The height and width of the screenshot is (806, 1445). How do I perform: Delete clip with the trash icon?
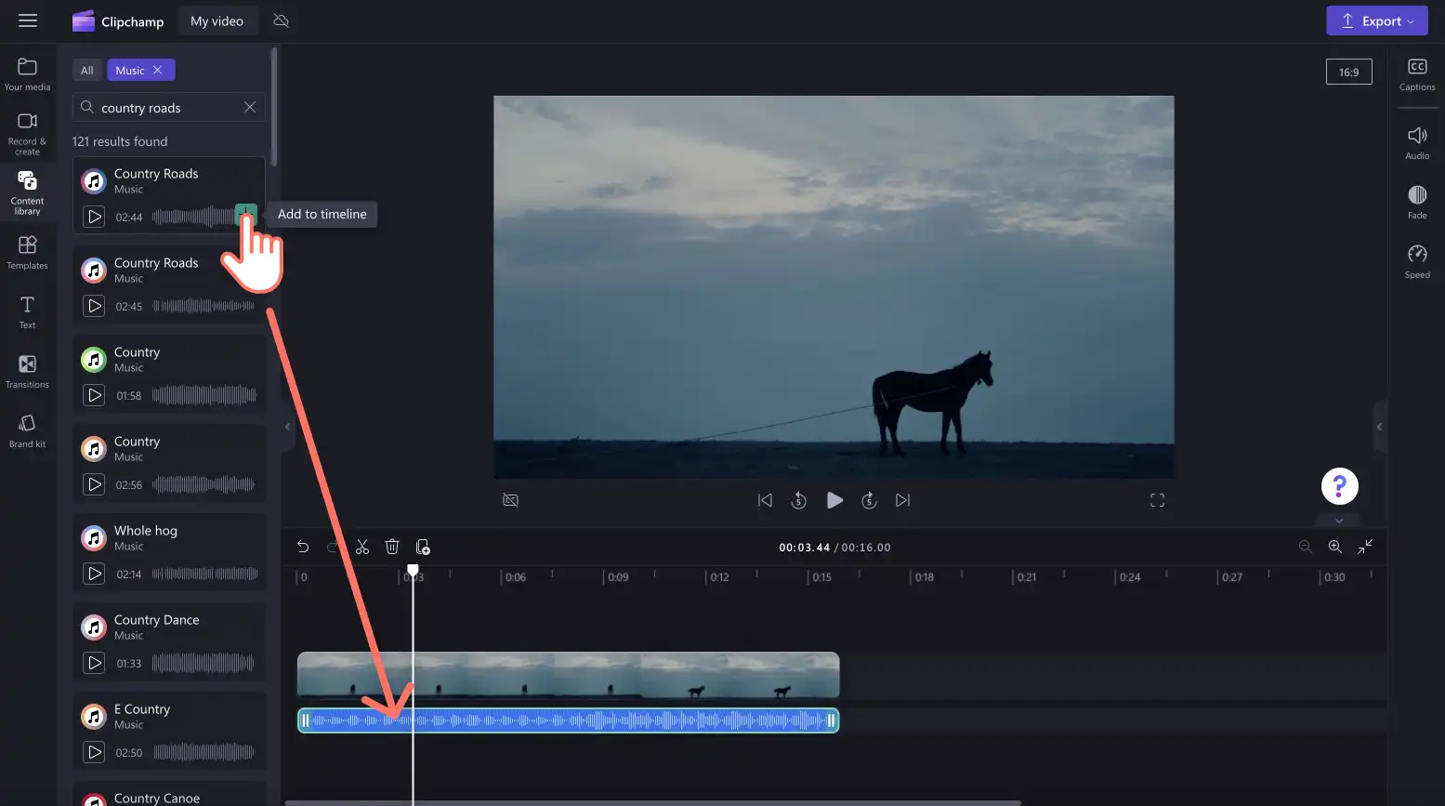[x=392, y=547]
